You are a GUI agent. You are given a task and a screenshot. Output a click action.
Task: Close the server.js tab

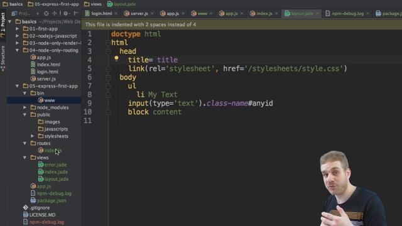point(152,13)
